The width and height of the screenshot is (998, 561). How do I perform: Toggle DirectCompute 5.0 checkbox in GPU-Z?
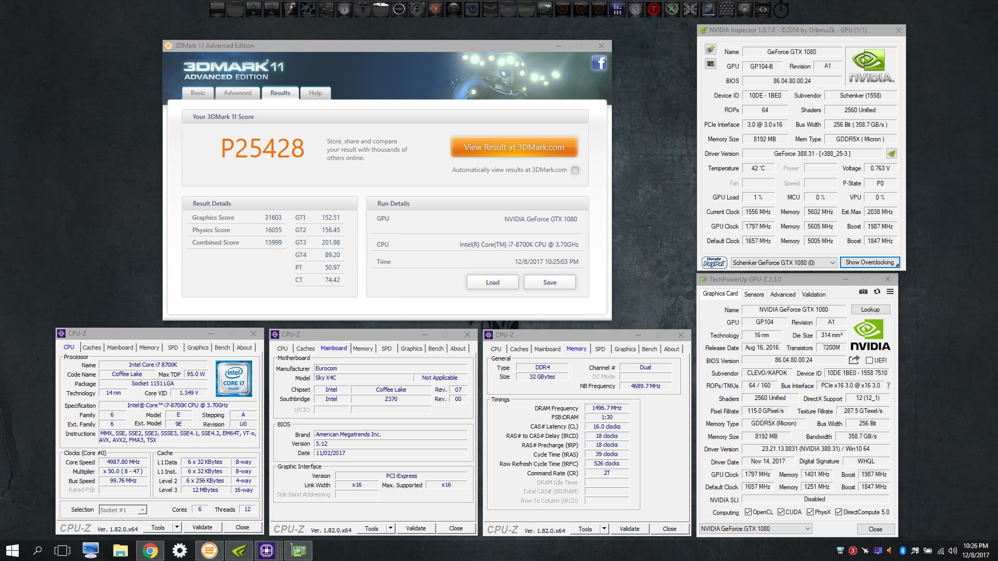point(838,512)
